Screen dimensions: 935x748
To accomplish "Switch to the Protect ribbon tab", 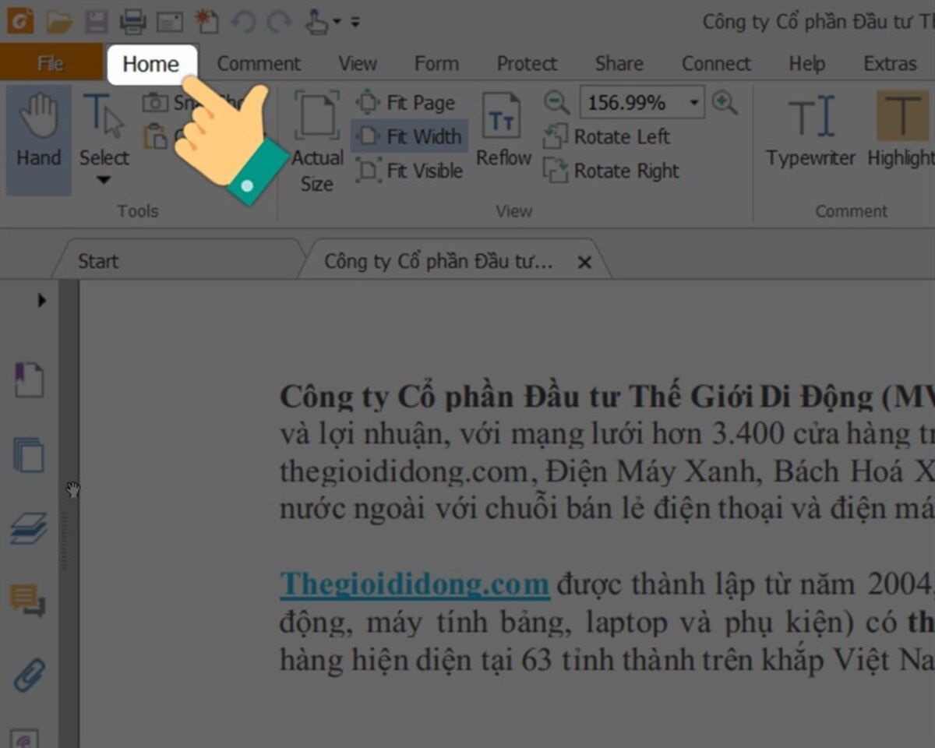I will pyautogui.click(x=527, y=64).
